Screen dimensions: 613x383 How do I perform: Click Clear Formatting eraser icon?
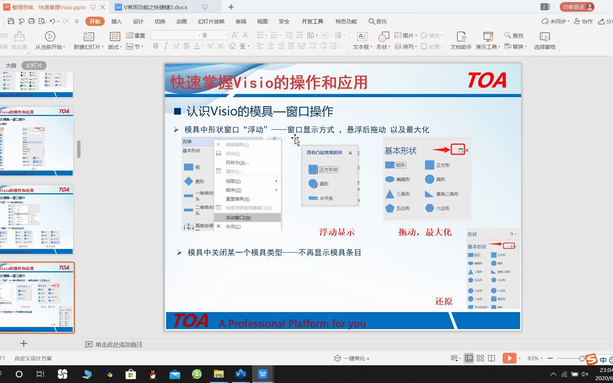(x=232, y=46)
